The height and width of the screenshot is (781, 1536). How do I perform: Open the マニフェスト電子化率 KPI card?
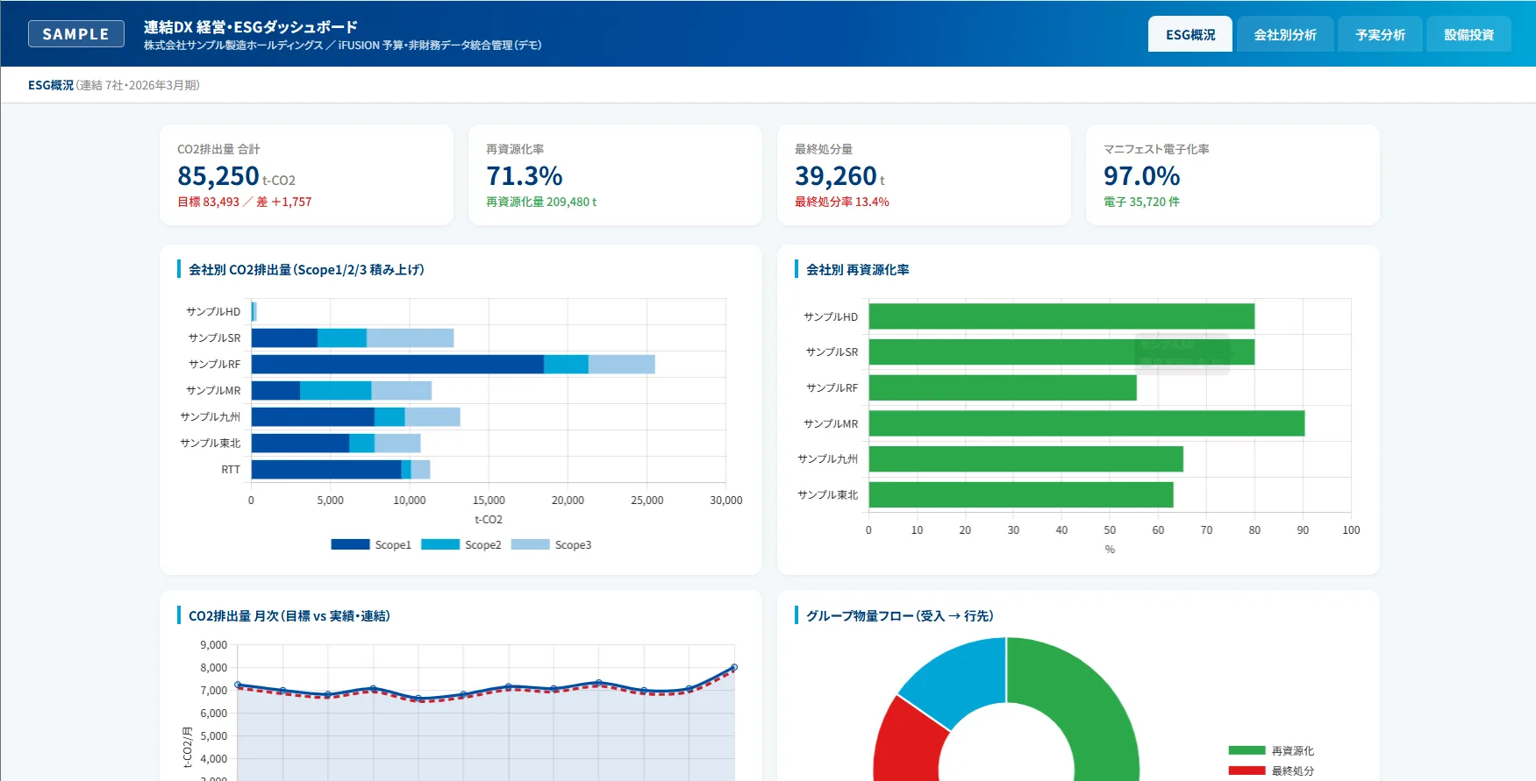[1232, 174]
